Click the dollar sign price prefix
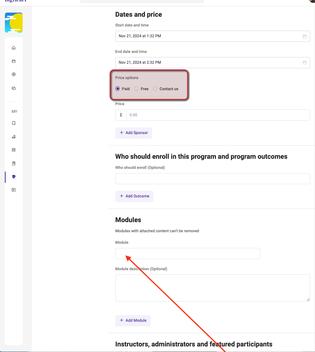 click(x=121, y=115)
